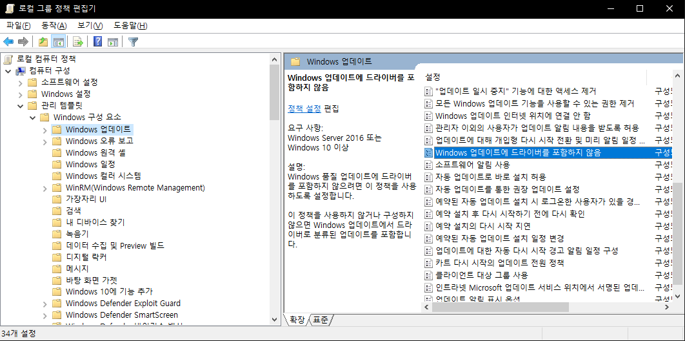Click the tree pane scroll down arrow
685x341 pixels.
(274, 320)
